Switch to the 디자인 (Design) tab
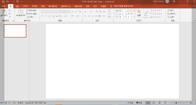Viewport: 196px width, 105px height. (35, 6)
